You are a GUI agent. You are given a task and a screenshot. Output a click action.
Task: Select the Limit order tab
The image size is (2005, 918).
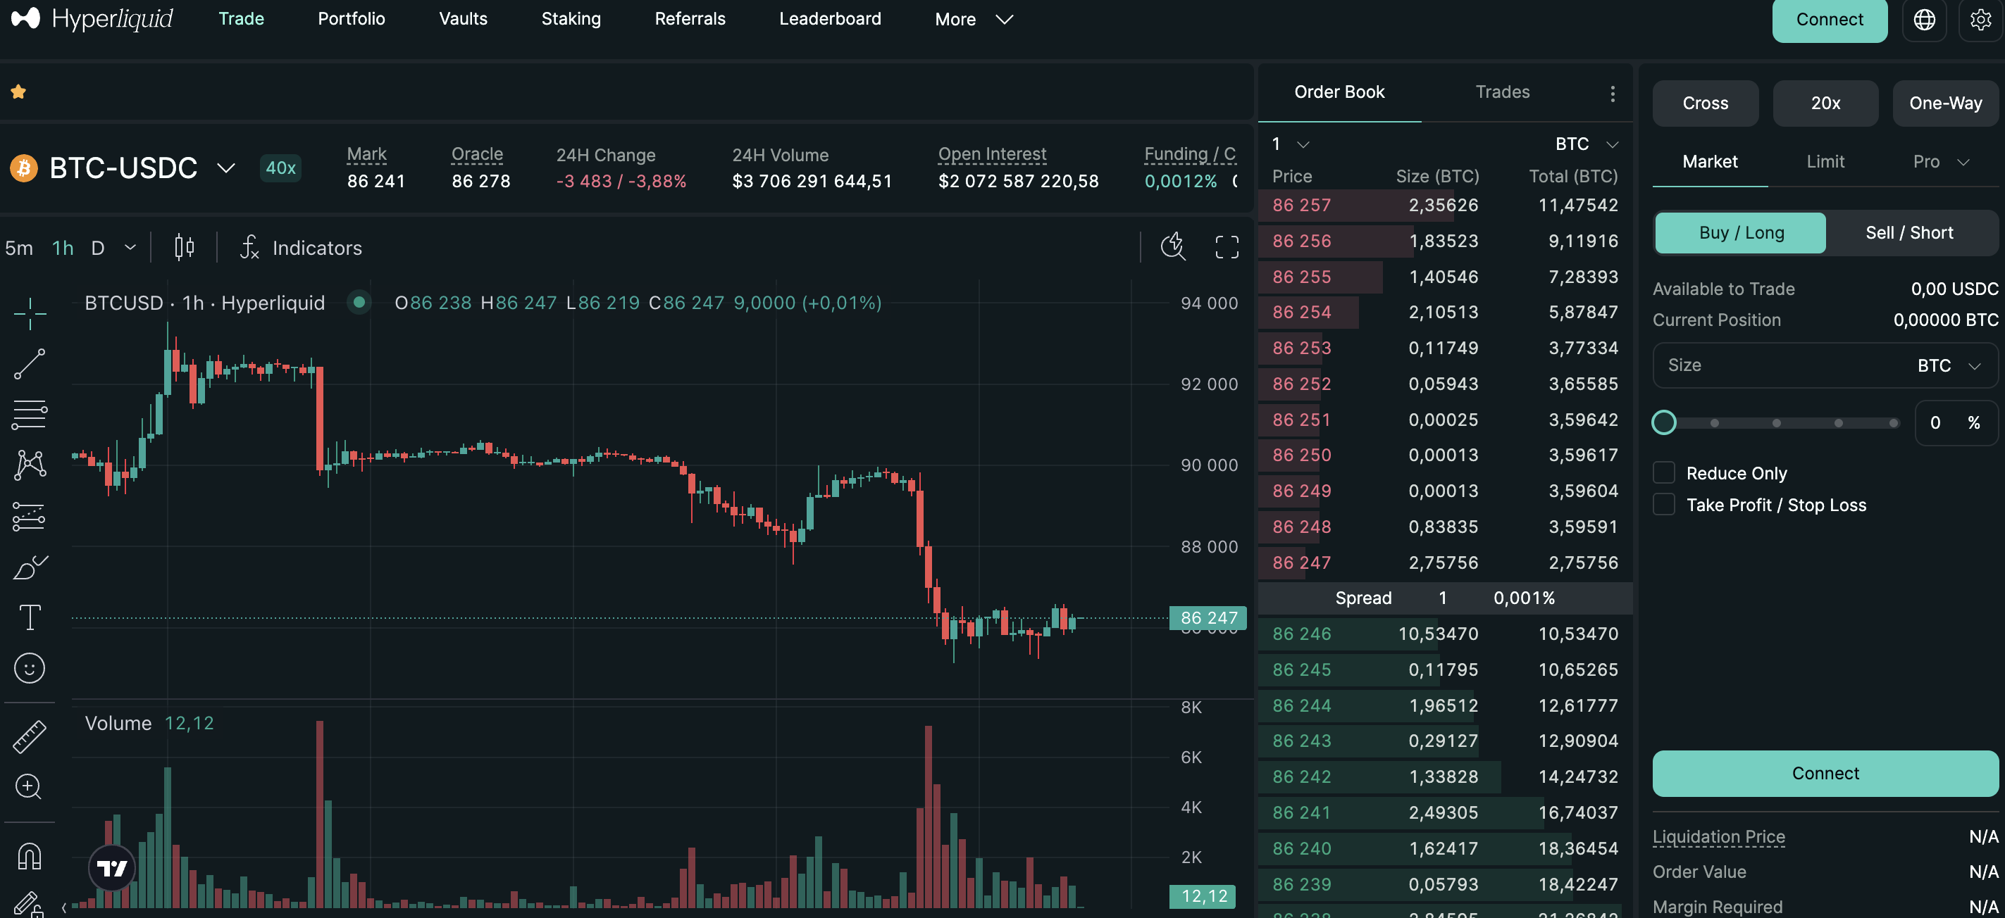[x=1825, y=162]
